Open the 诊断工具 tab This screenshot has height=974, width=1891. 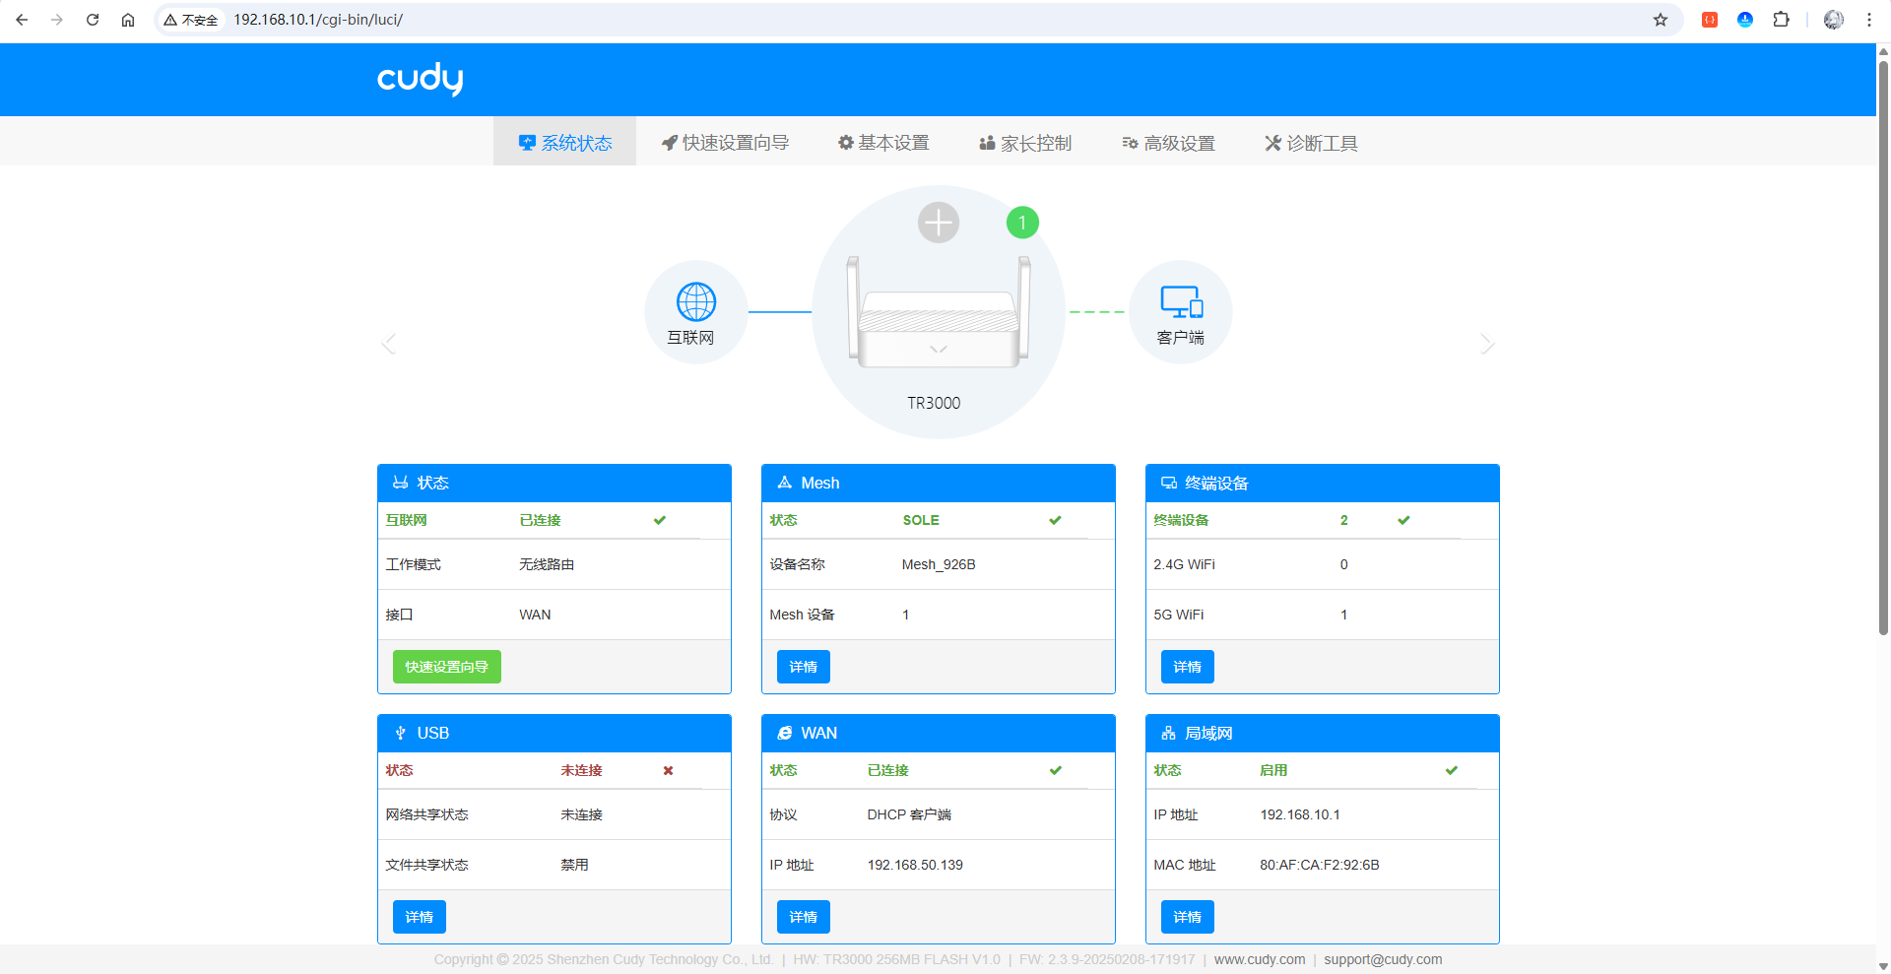pos(1311,143)
